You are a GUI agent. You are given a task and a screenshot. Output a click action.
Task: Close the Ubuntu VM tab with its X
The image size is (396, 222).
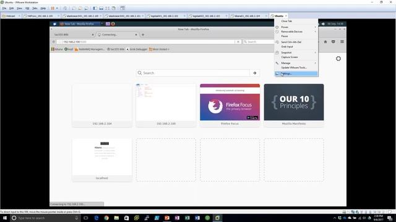[286, 16]
